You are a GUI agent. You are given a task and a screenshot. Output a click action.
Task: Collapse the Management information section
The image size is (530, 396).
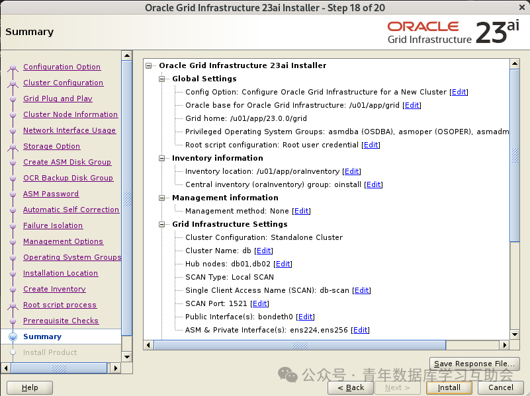162,198
